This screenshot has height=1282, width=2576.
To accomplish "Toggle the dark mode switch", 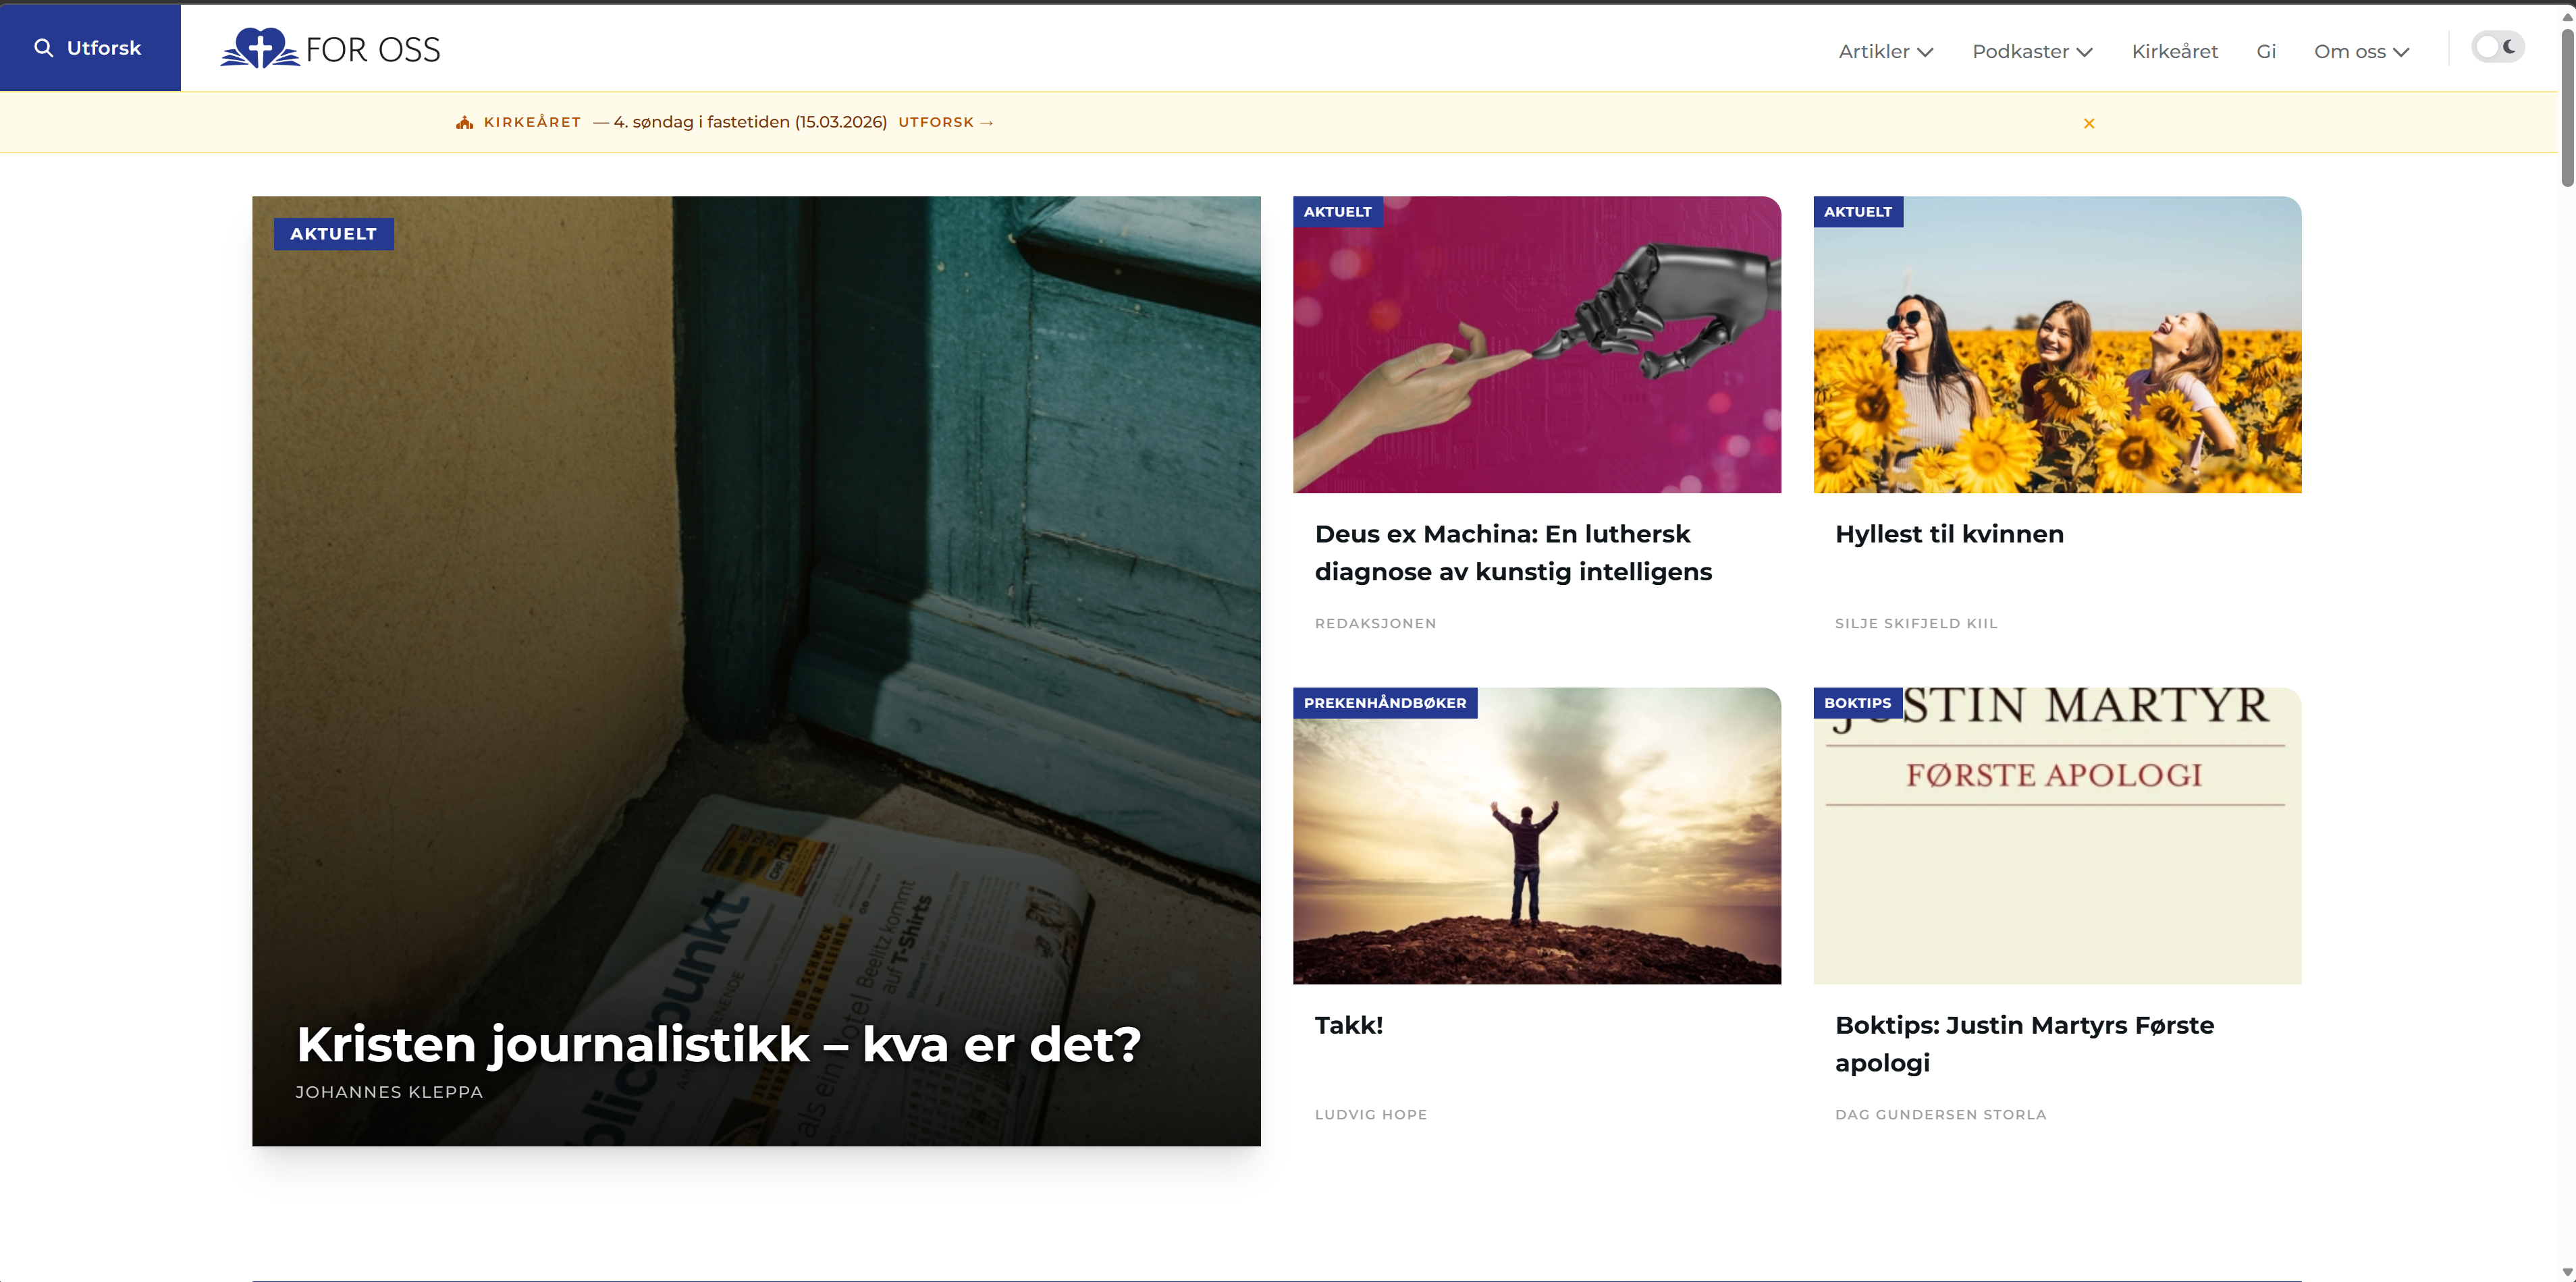I will [2497, 47].
